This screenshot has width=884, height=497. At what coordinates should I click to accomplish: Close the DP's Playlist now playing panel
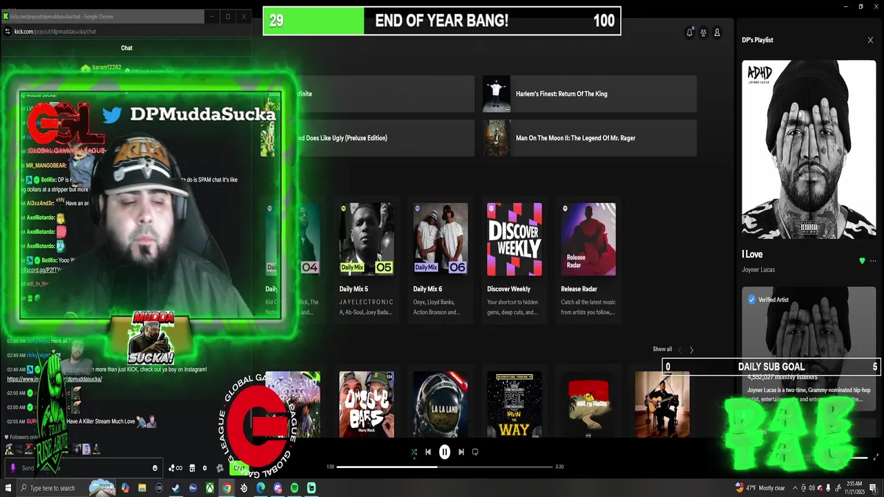click(870, 40)
